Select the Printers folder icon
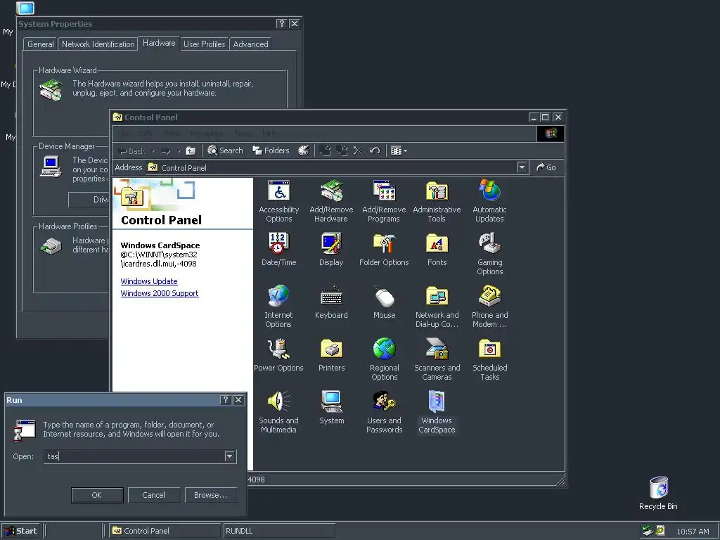 click(x=331, y=355)
